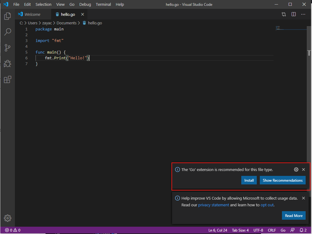
Task: Install the recommended Go extension
Action: click(249, 180)
